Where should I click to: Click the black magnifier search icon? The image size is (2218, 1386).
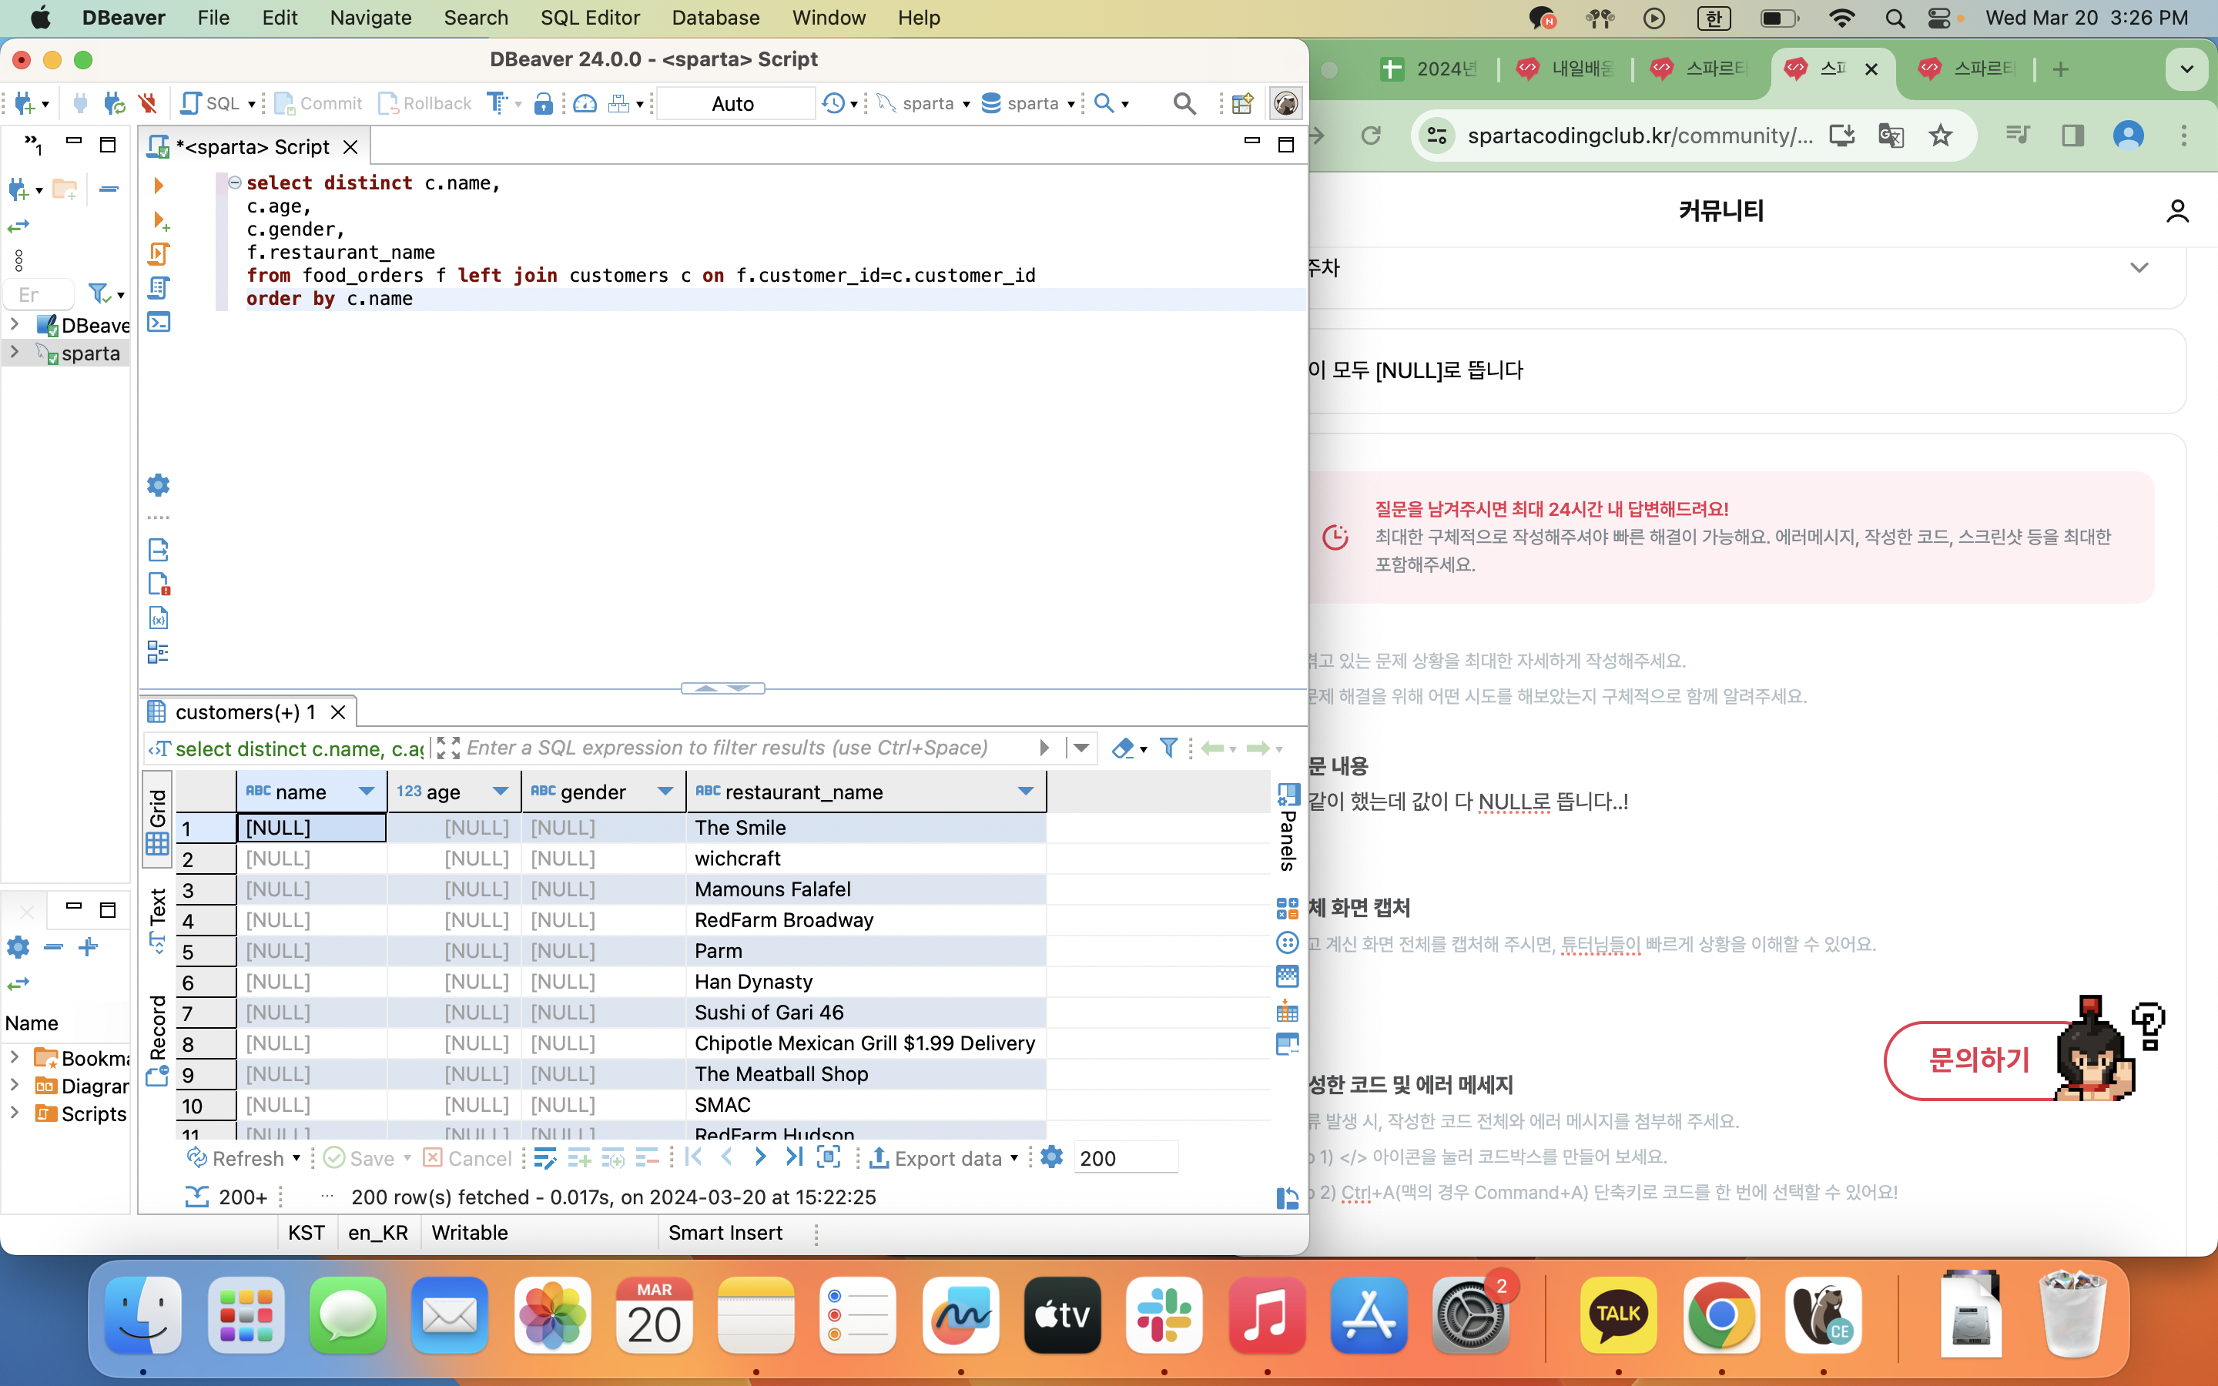pos(1184,104)
